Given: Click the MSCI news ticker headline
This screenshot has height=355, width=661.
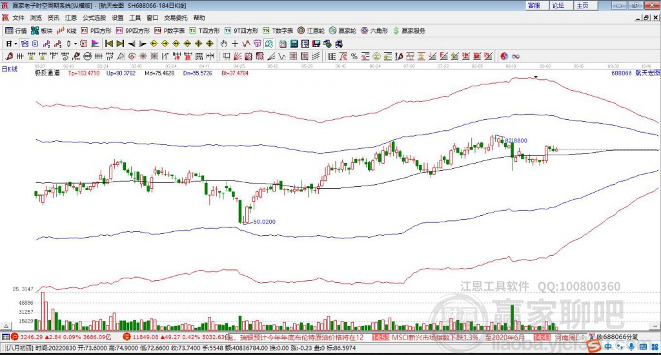Looking at the screenshot, I should point(458,337).
